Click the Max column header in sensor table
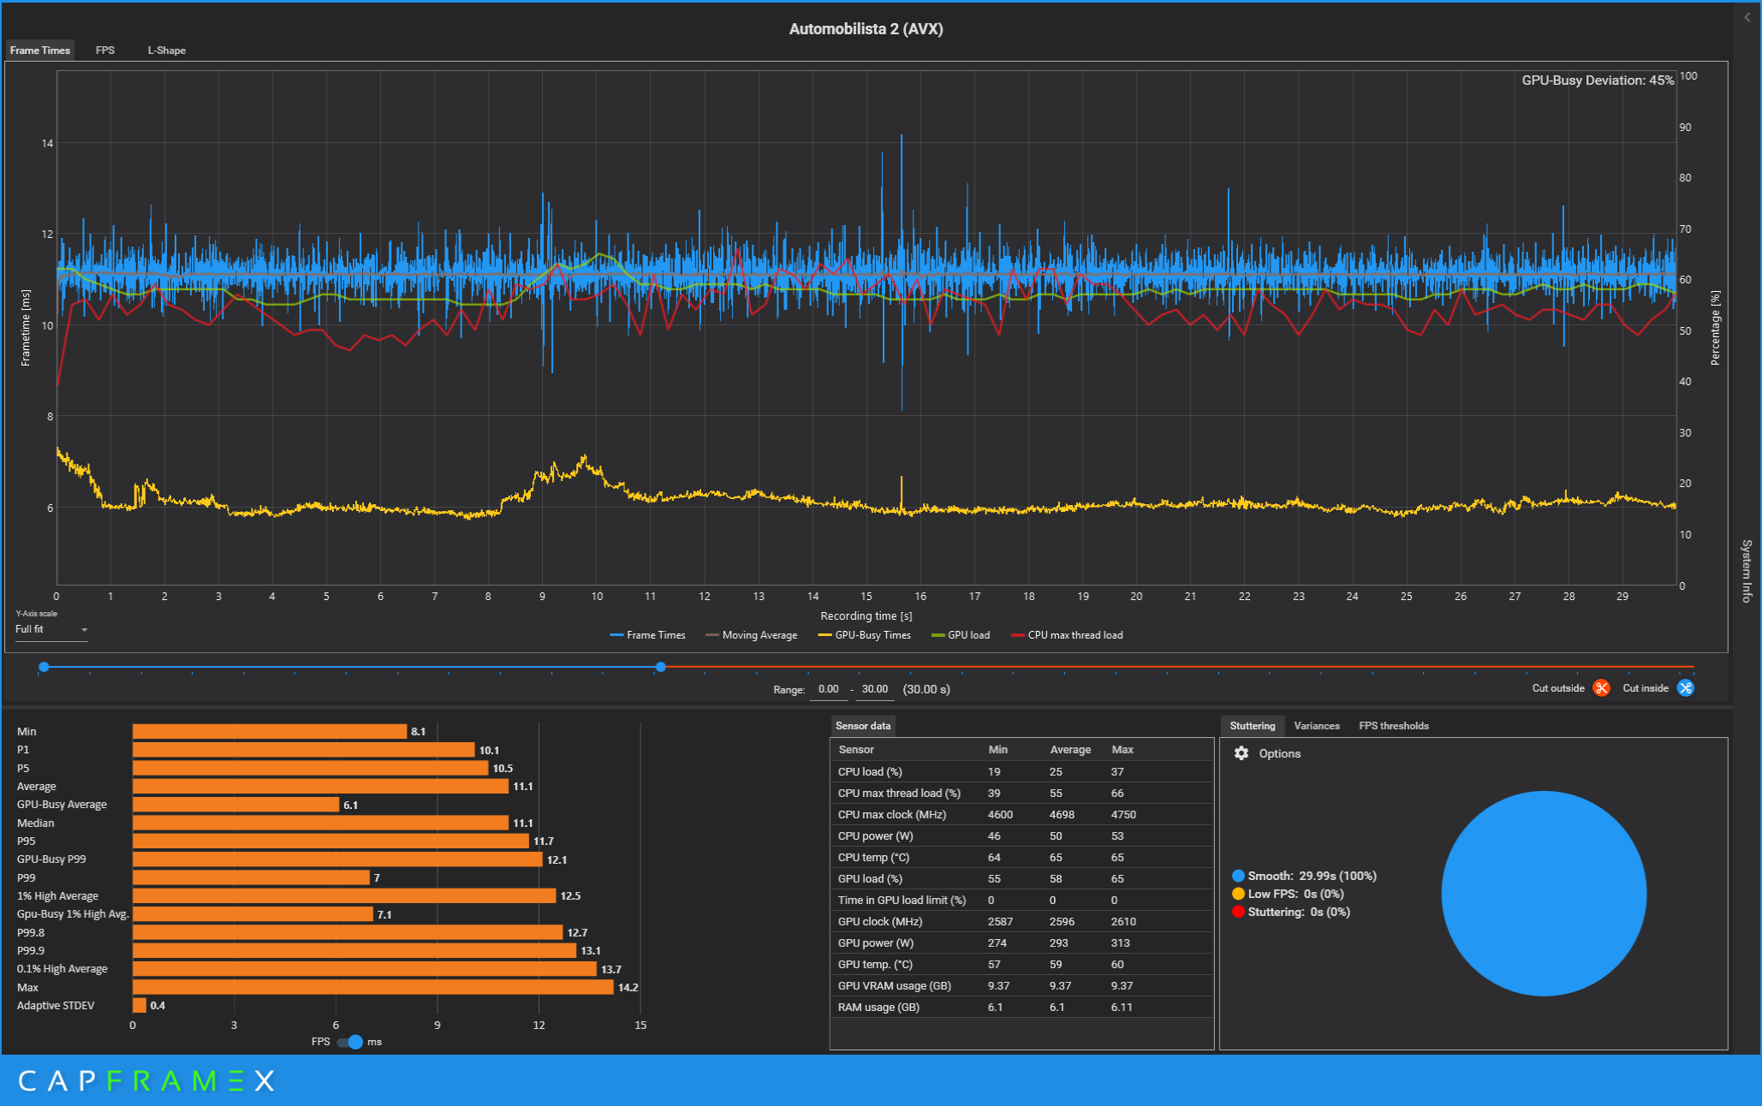Image resolution: width=1762 pixels, height=1106 pixels. (1122, 749)
